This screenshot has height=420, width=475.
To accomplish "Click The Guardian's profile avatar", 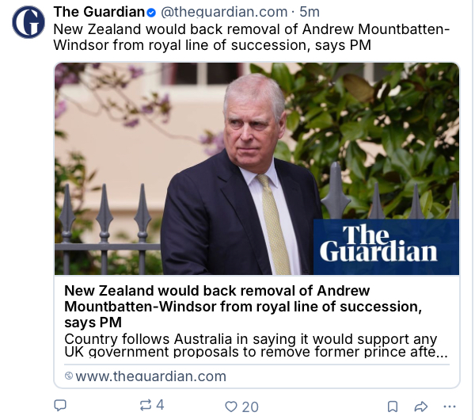I will [x=28, y=21].
